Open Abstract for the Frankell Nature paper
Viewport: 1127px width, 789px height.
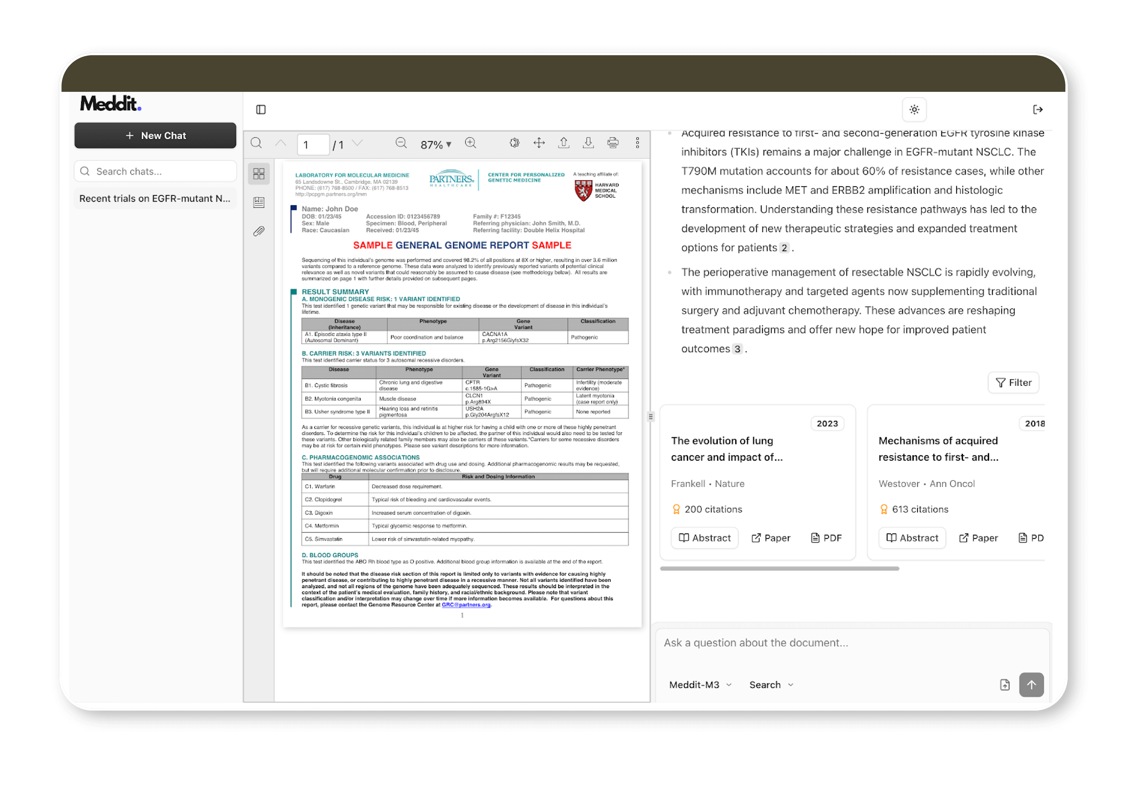(x=704, y=538)
